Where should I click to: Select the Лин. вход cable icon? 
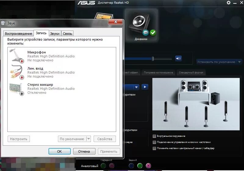(16, 72)
